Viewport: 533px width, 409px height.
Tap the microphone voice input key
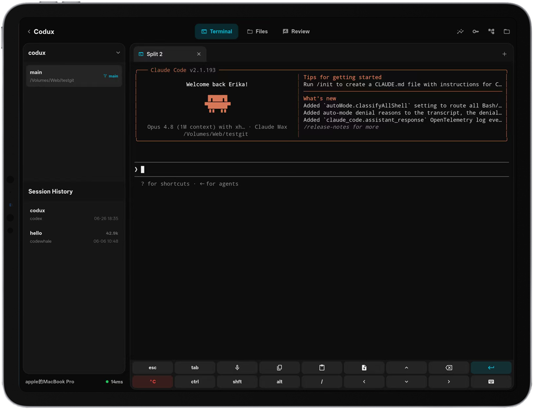tap(237, 368)
